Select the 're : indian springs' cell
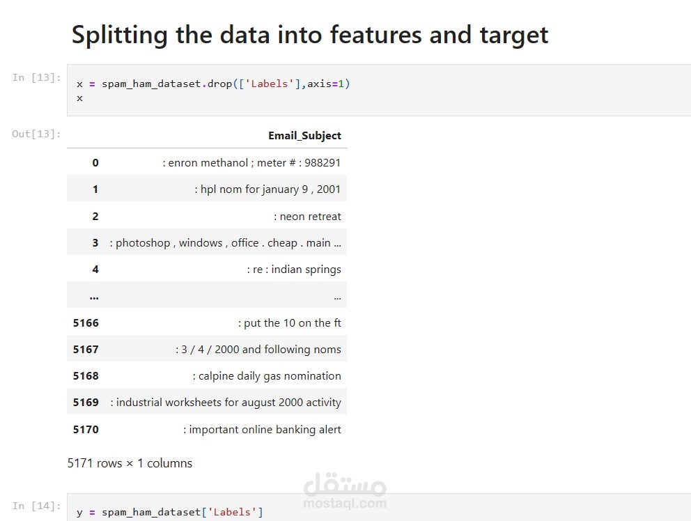 [294, 270]
